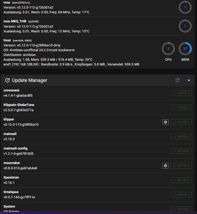This screenshot has width=197, height=214.
Task: Click the stm32f401xc mcu load gauge
Action: pyautogui.click(x=185, y=7)
